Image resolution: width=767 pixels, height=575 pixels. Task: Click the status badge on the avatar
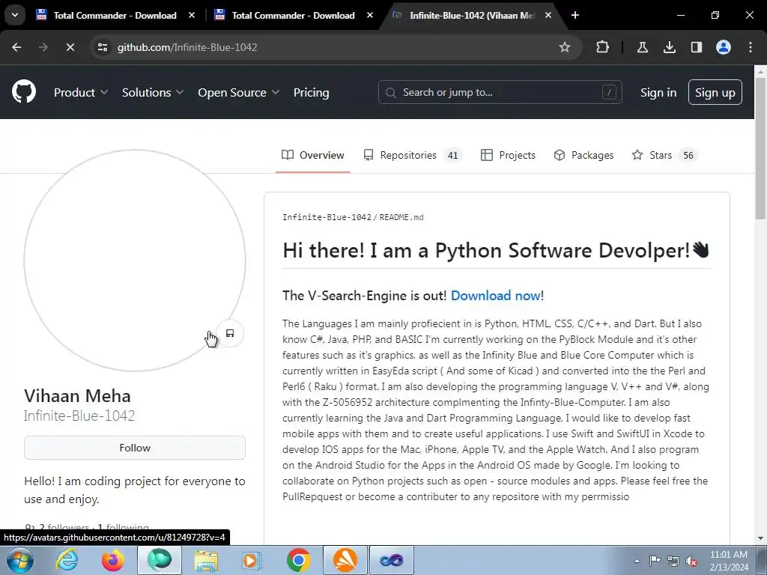point(230,333)
